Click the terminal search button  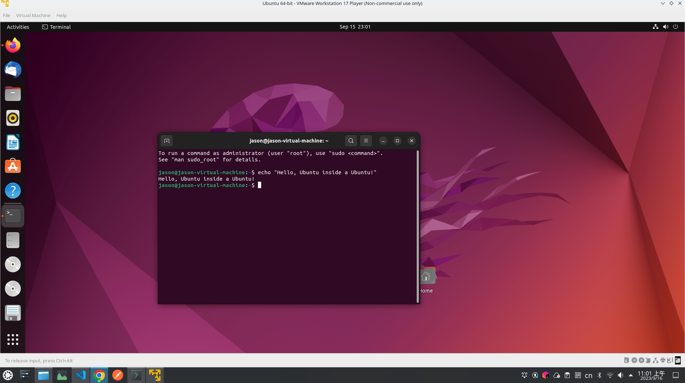tap(351, 141)
